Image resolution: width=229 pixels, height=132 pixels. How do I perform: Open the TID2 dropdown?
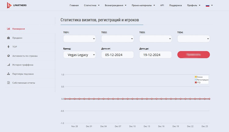(118, 39)
